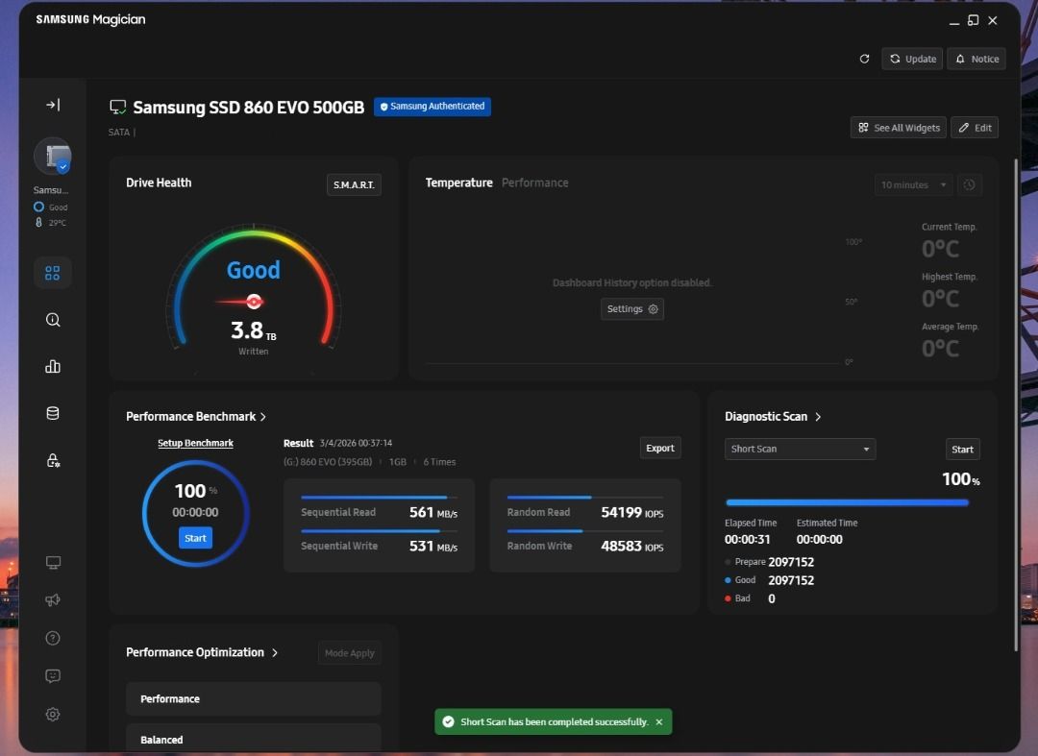This screenshot has height=756, width=1038.
Task: Click the main panel vertical scrollbar
Action: click(x=1016, y=404)
